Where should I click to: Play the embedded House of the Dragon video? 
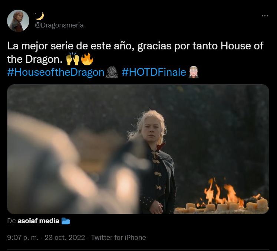click(x=138, y=149)
